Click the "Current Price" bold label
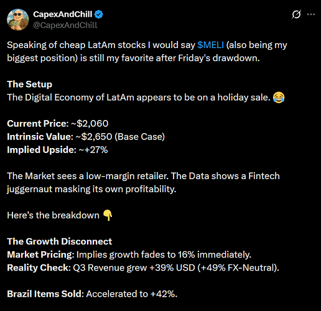This screenshot has width=321, height=311. click(x=38, y=124)
